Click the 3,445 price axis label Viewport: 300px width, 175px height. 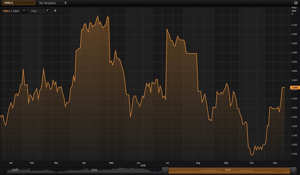[294, 154]
